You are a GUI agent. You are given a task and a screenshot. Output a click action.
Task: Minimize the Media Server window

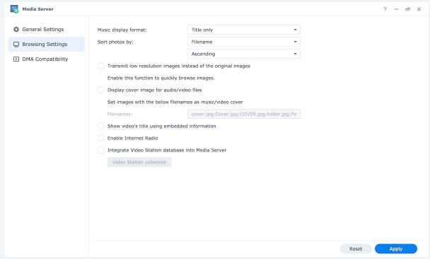point(396,9)
